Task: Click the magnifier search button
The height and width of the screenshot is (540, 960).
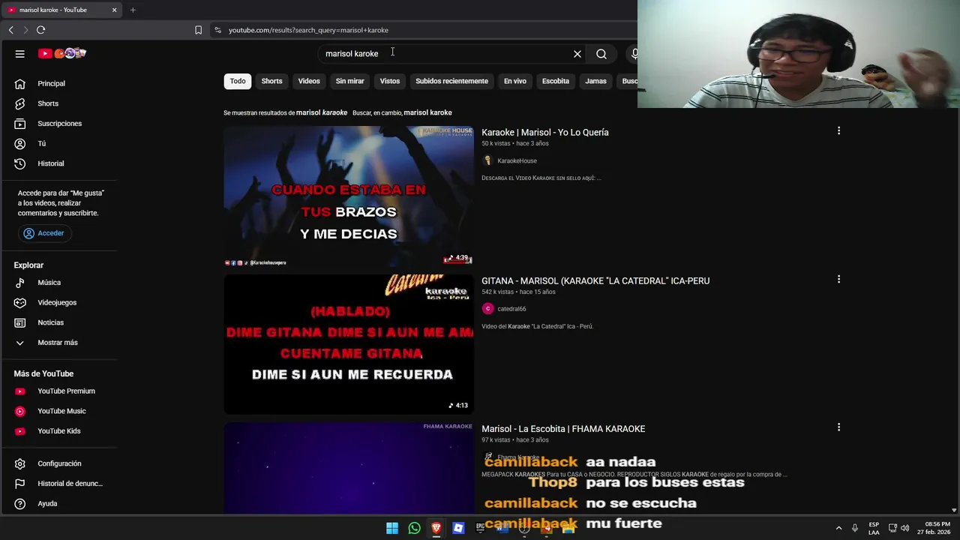Action: pos(601,54)
